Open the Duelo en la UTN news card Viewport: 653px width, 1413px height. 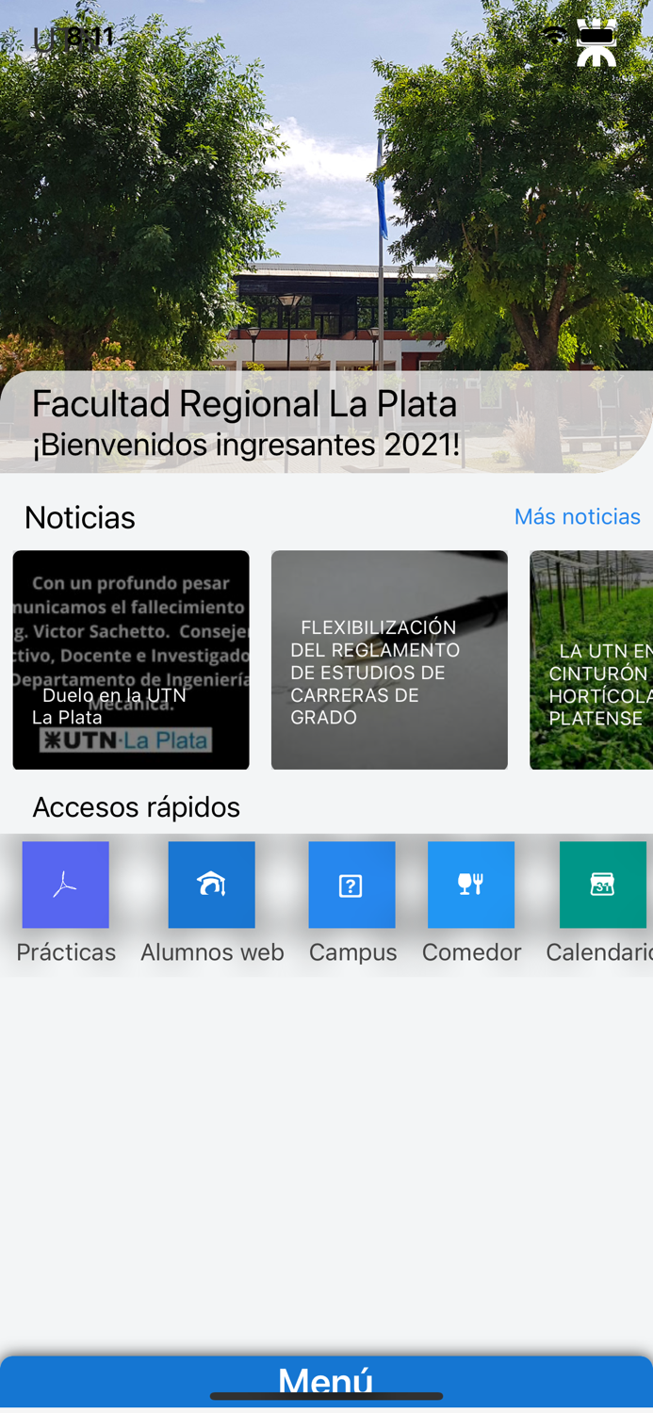click(x=131, y=660)
